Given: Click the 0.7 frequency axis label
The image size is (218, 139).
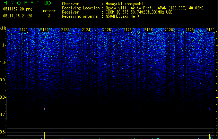Looking at the screenshot, I should coord(3,115).
